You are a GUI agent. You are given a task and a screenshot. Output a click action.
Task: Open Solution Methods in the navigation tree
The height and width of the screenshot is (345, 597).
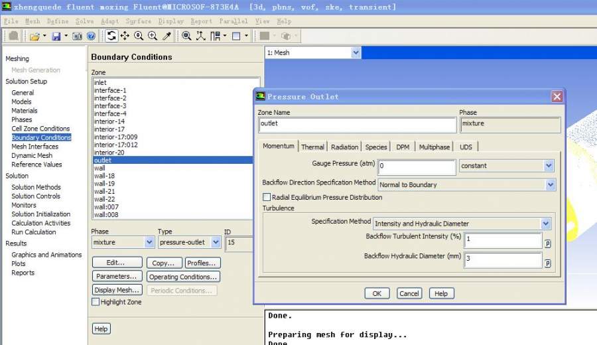(x=36, y=187)
